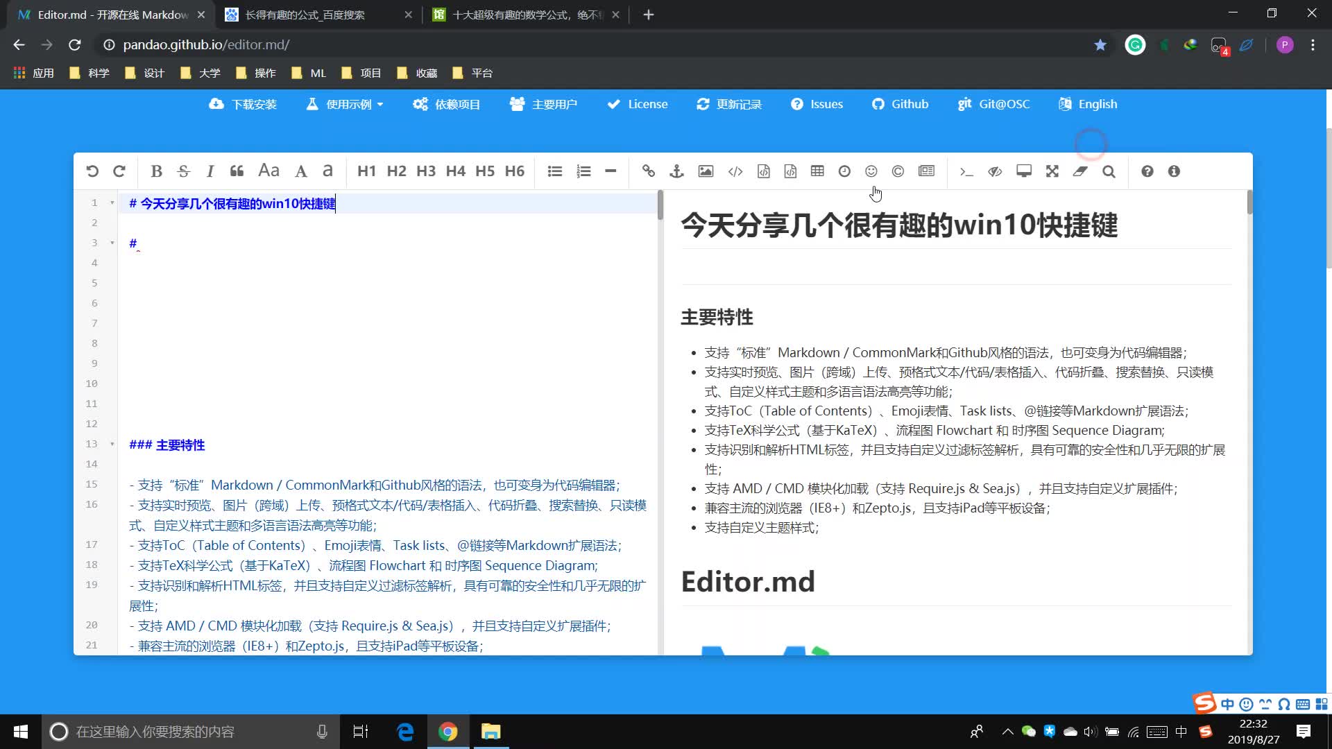Convert selection to lowercase with the a icon
Viewport: 1332px width, 749px height.
[x=328, y=171]
